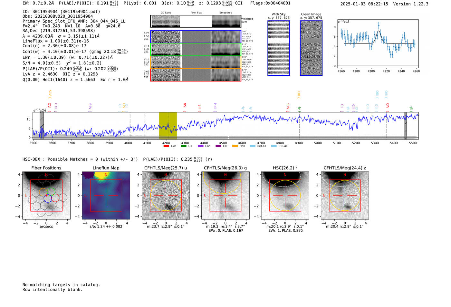The height and width of the screenshot is (307, 451).
Task: Click the With Sky fiber image
Action: tap(279, 48)
